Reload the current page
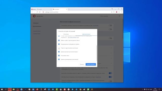The height and width of the screenshot is (91, 162). click(x=37, y=12)
